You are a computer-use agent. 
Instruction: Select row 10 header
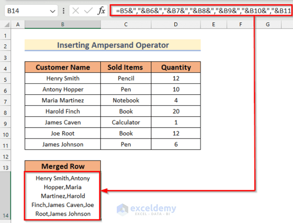tap(5, 133)
